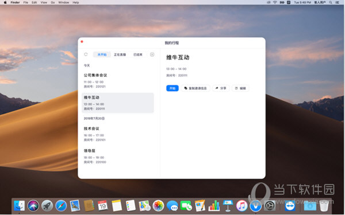Open Messages speech bubble icon in Dock
Screen dimensions: 345x215
coord(172,206)
